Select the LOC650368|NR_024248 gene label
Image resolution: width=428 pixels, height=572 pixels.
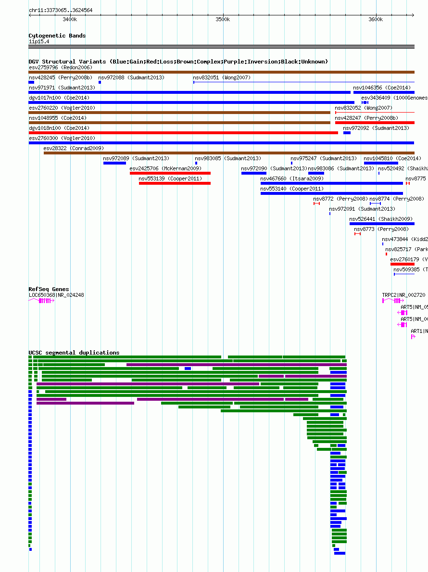point(57,295)
